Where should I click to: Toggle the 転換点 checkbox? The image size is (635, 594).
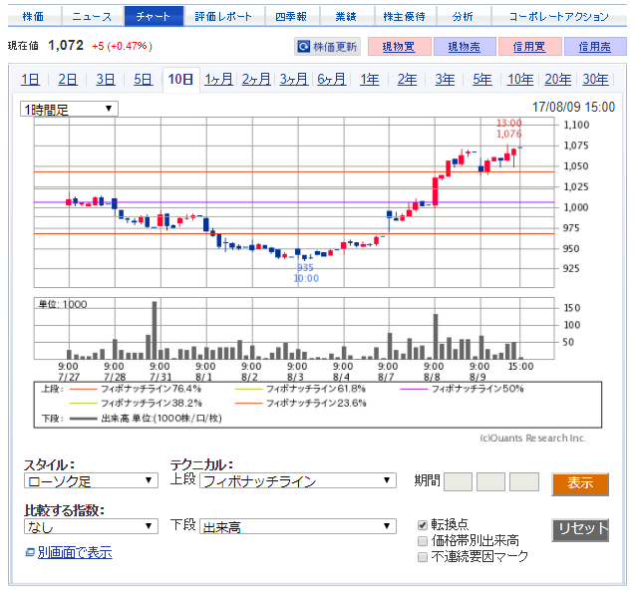[423, 525]
